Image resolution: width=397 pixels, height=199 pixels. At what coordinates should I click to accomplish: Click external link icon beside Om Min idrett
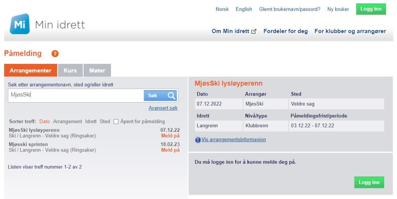coord(254,32)
